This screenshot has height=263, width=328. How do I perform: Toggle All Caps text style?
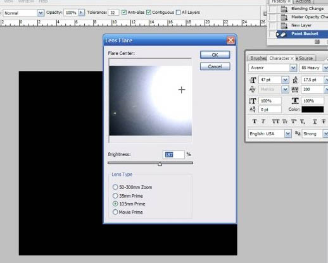(x=275, y=121)
